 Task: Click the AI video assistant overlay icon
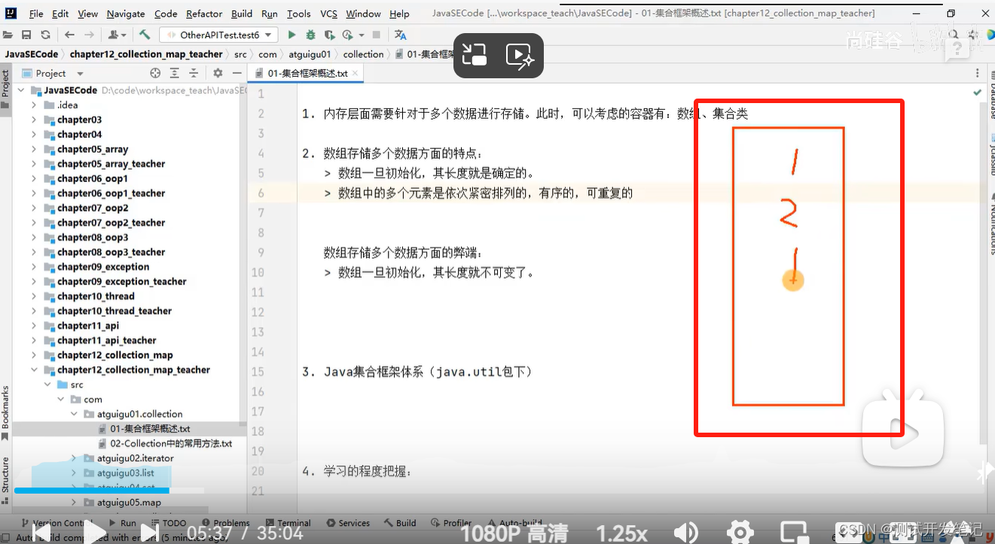(x=520, y=55)
